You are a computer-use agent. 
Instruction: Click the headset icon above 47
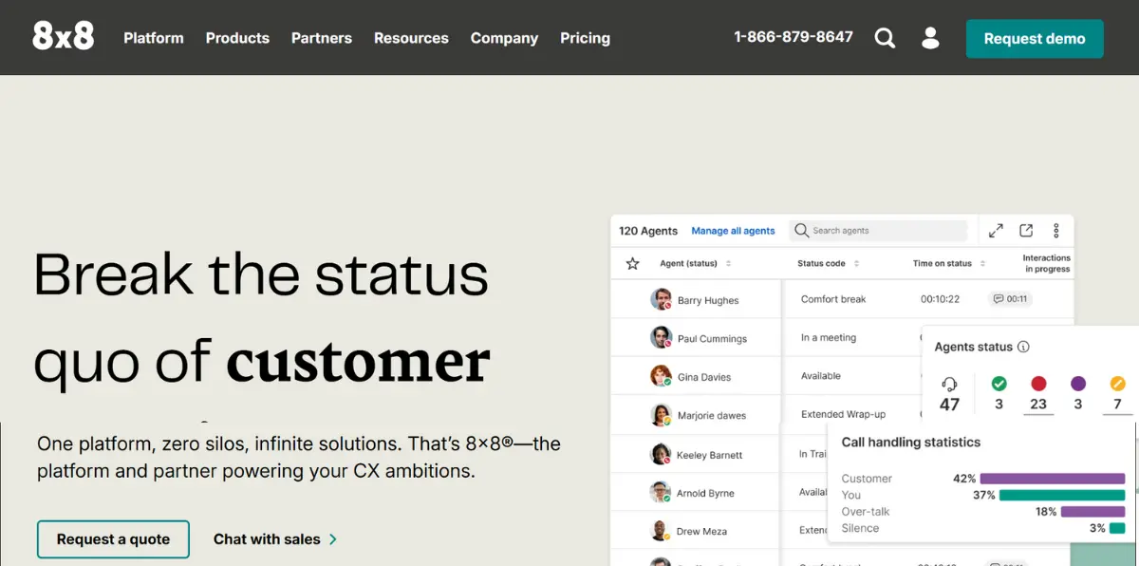949,384
